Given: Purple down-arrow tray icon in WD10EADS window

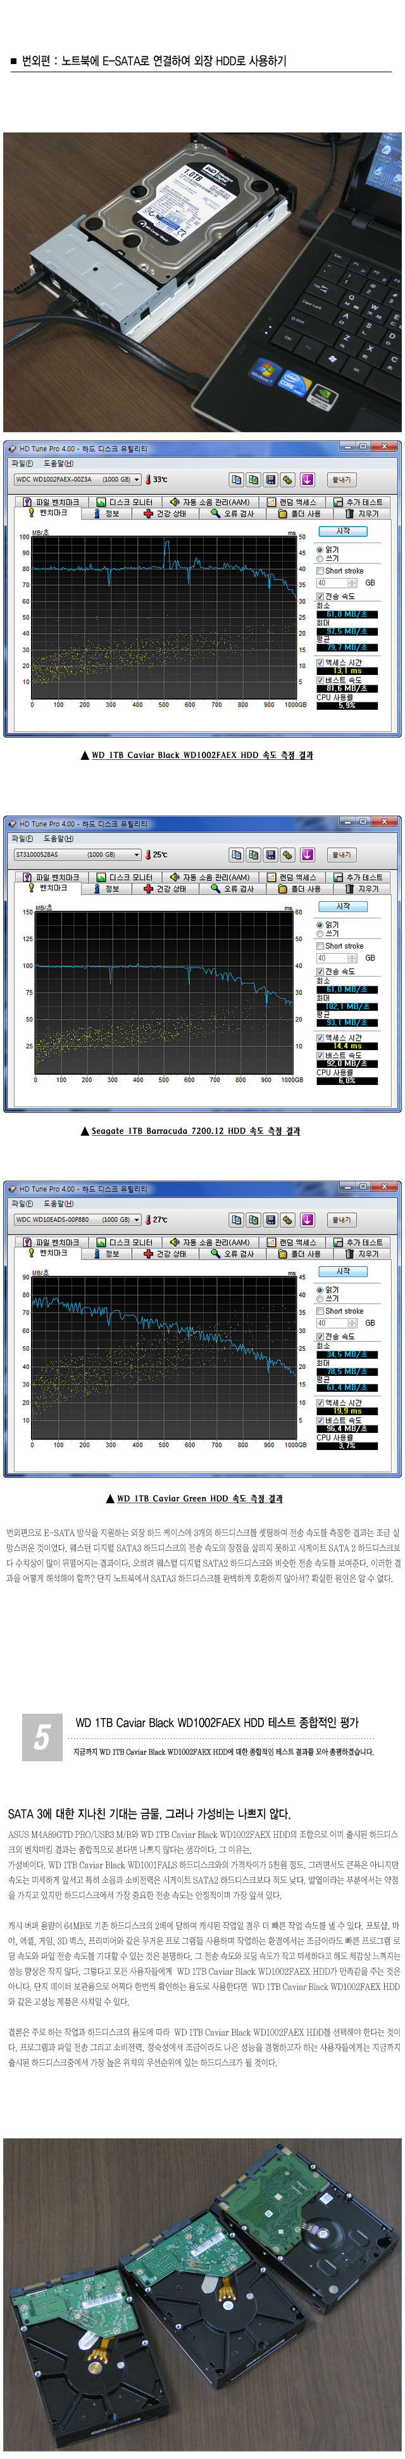Looking at the screenshot, I should pos(307,1219).
